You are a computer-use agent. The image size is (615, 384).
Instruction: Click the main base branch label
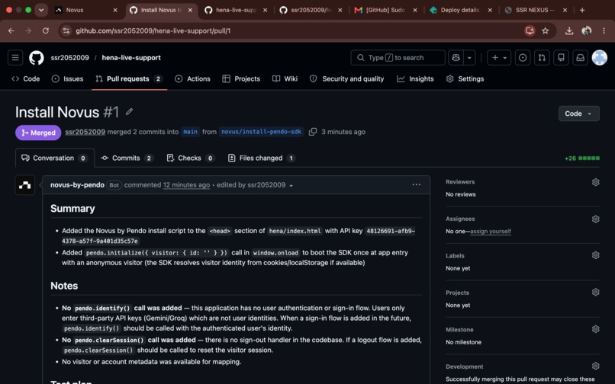click(190, 132)
